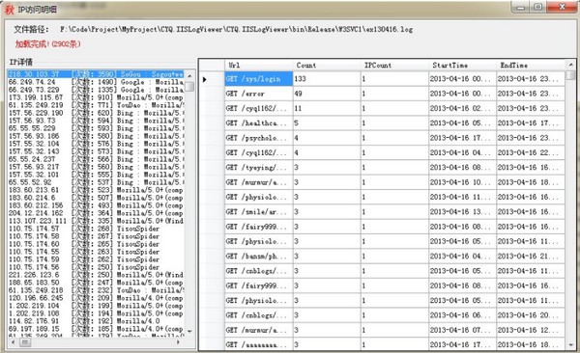Click IP list horizontal scroll left arrow
580x353 pixels.
(x=14, y=342)
